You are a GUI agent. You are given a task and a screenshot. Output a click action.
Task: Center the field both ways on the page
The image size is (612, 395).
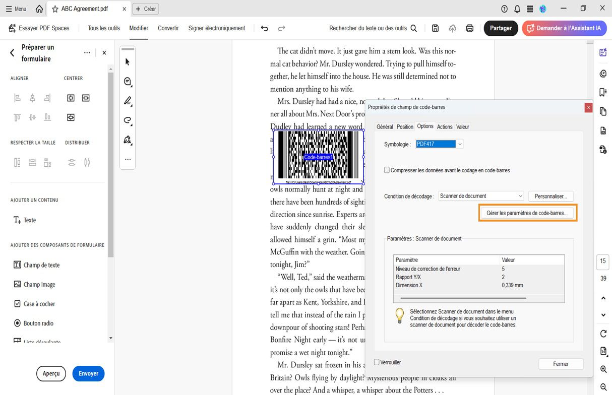(x=71, y=117)
